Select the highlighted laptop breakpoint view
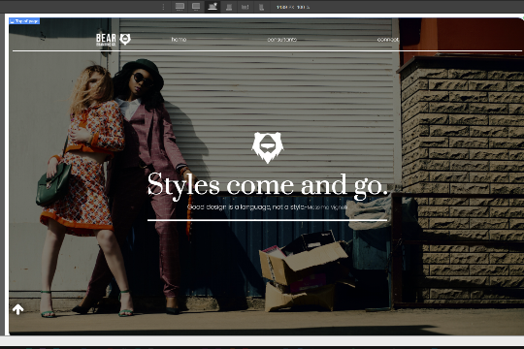524x349 pixels. tap(213, 7)
